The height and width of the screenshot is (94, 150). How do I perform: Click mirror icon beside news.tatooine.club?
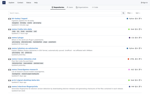pyautogui.click(x=9, y=59)
